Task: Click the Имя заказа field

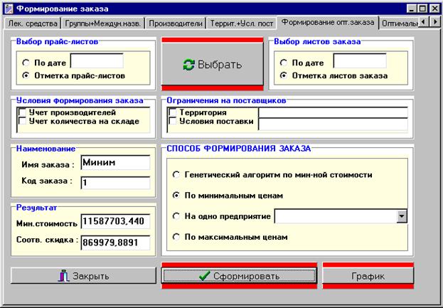Action: (115, 162)
